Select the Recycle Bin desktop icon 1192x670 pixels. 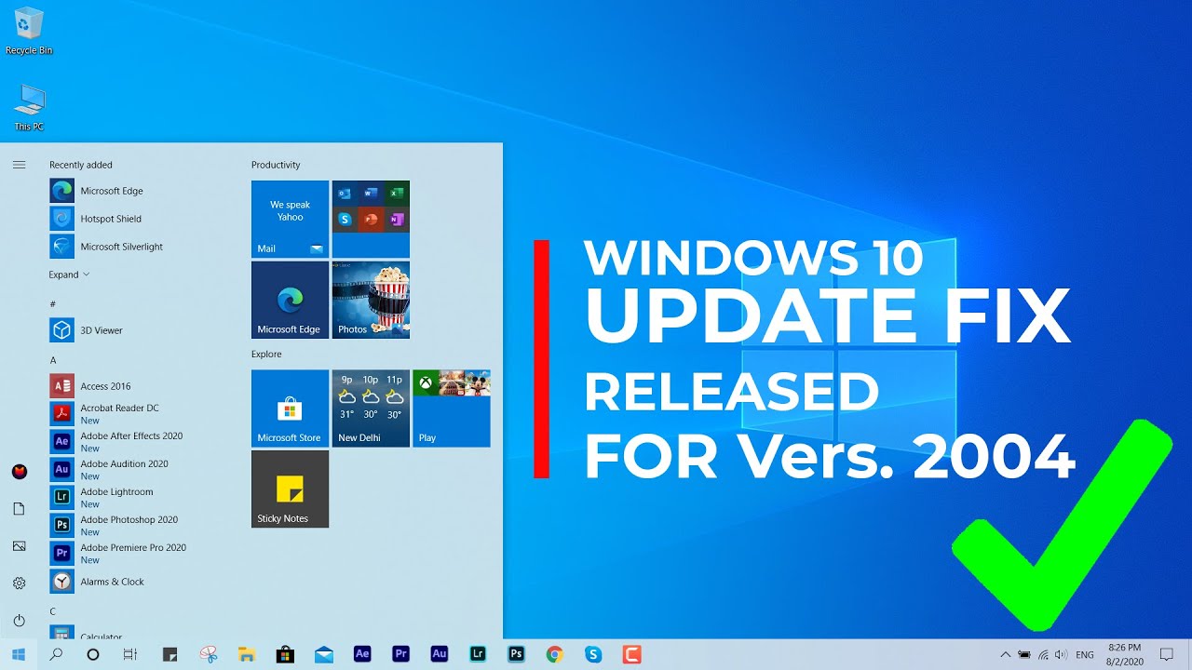pos(29,31)
